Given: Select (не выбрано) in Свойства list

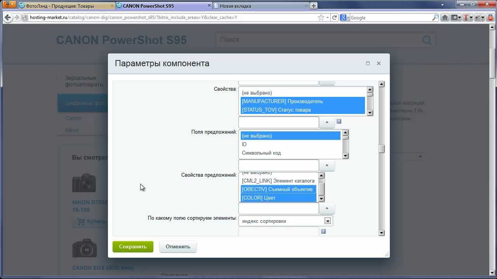Looking at the screenshot, I should pos(303,93).
